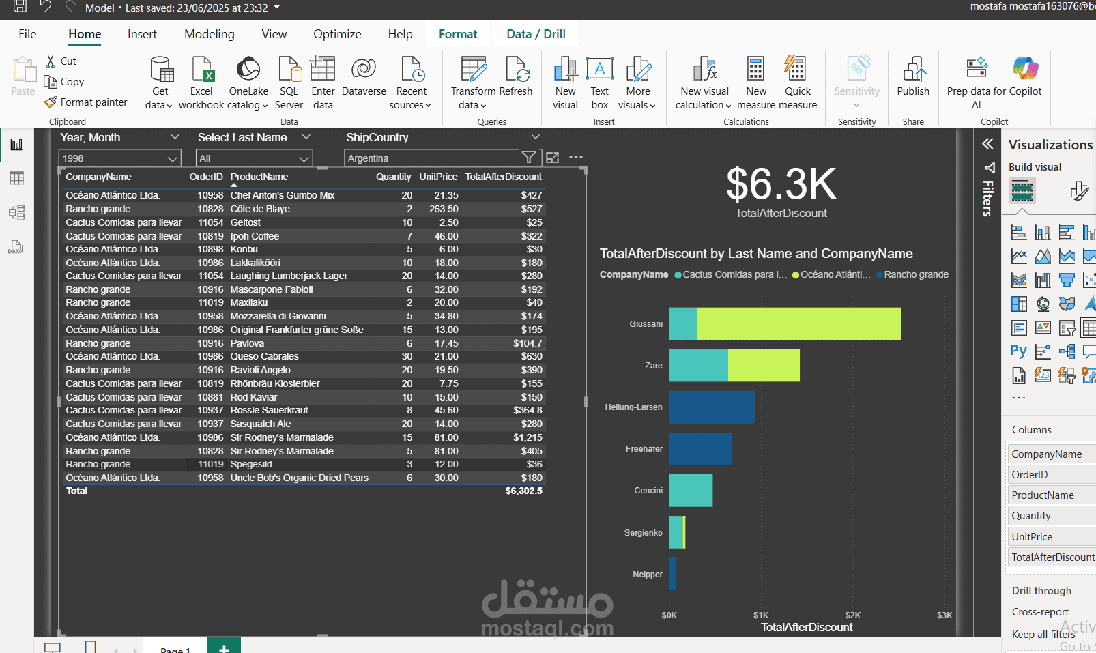This screenshot has height=653, width=1096.
Task: Click the ShipCountry field showing Argentina
Action: point(430,158)
